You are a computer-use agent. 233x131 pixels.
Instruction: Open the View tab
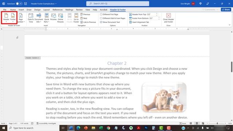coord(88,10)
